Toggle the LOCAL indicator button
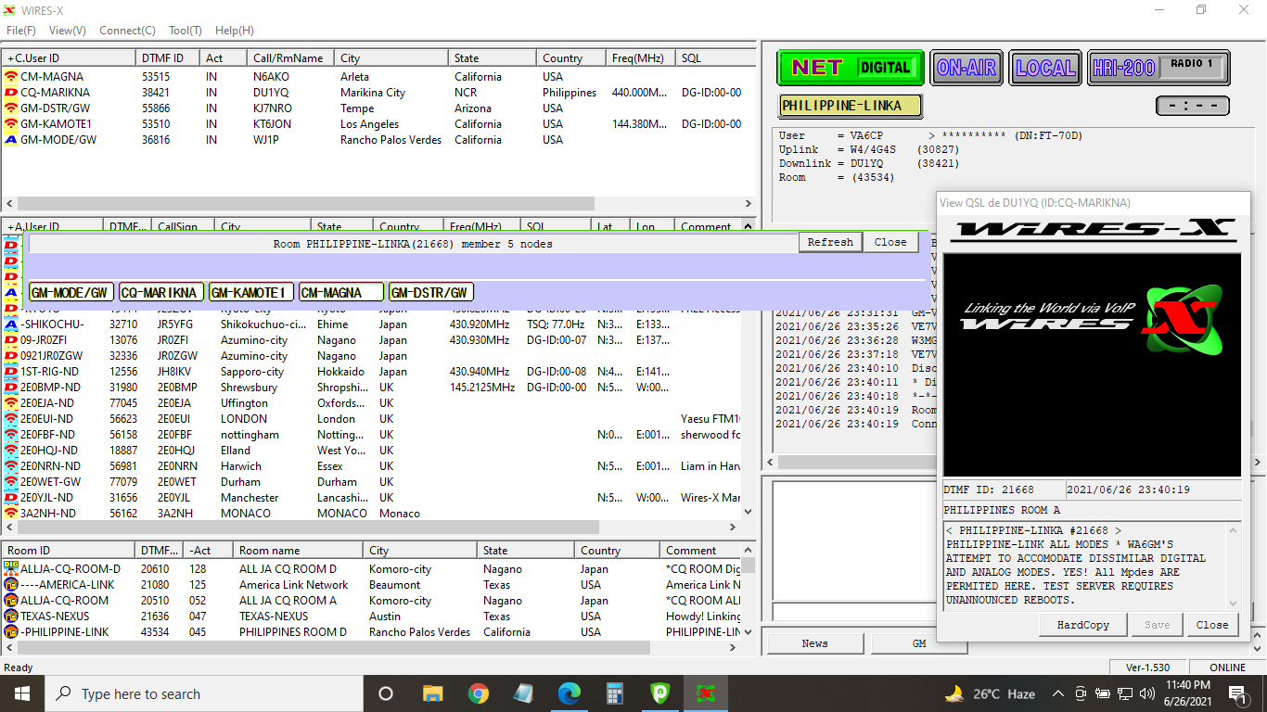 (1044, 68)
